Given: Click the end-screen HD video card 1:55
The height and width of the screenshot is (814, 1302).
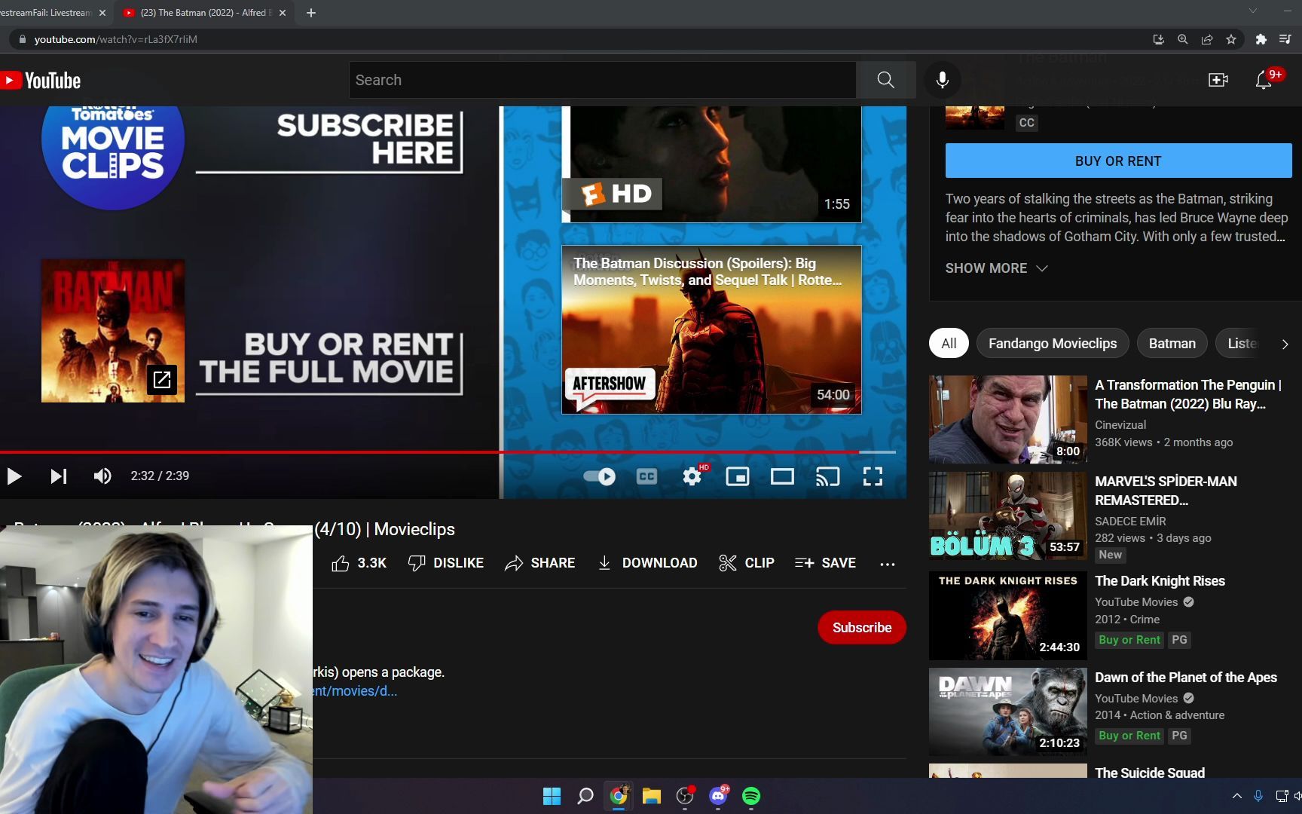Looking at the screenshot, I should [711, 164].
